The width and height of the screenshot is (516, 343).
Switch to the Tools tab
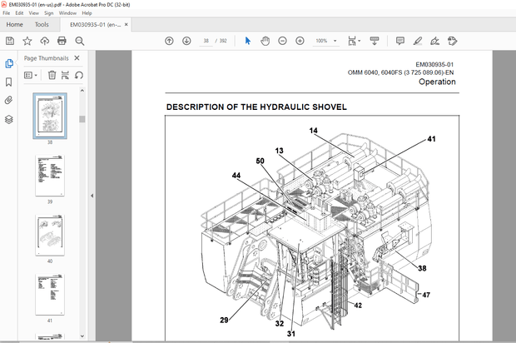(42, 24)
